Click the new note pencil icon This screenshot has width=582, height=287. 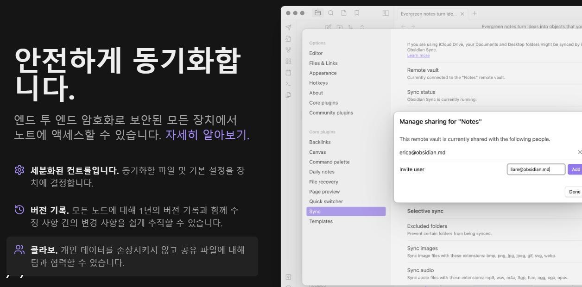click(x=328, y=28)
